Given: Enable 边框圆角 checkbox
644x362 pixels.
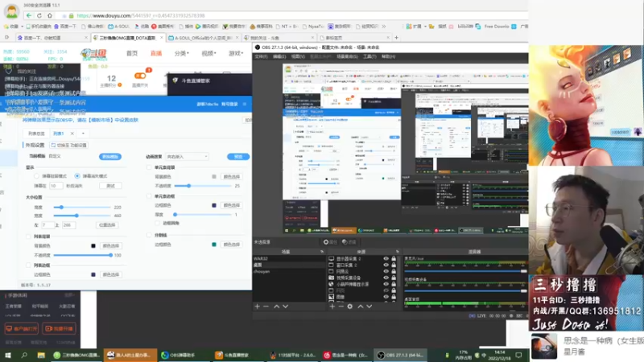Looking at the screenshot, I should pyautogui.click(x=157, y=223).
